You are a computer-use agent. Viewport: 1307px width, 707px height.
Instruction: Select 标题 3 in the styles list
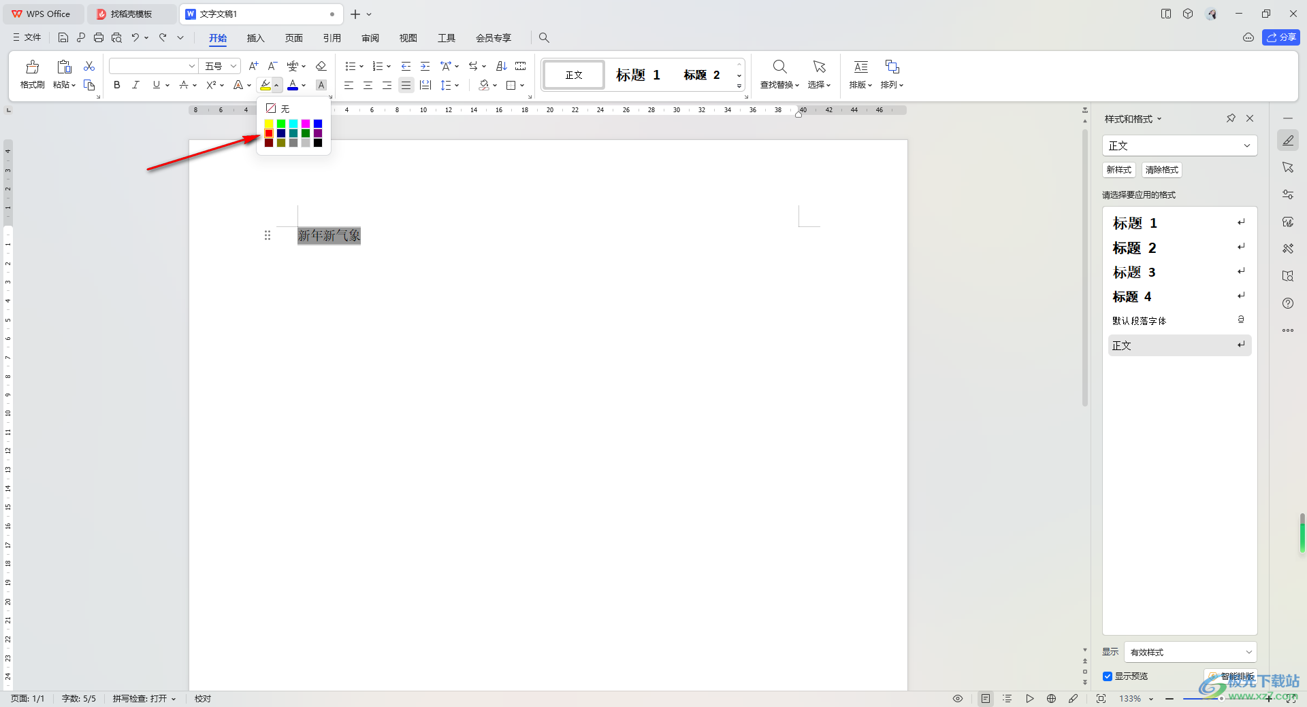coord(1180,272)
